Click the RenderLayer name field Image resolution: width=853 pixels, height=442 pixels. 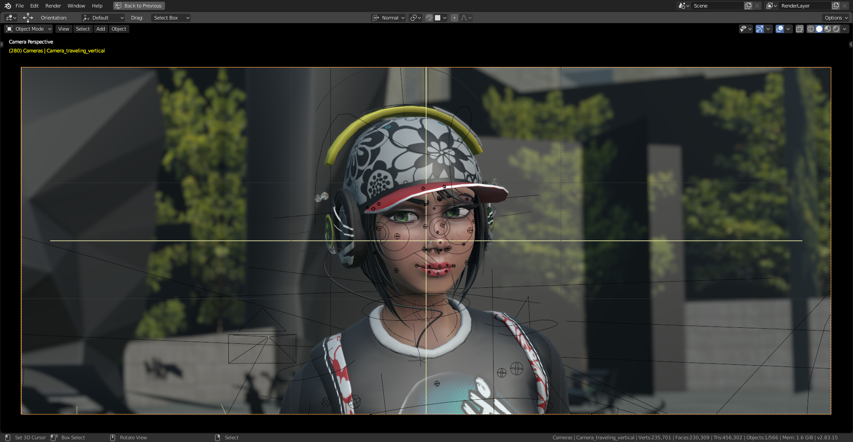coord(805,6)
